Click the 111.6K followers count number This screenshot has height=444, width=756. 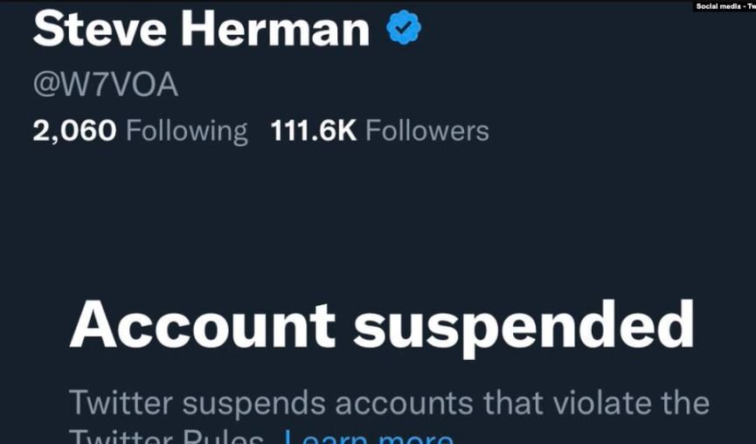click(x=314, y=131)
